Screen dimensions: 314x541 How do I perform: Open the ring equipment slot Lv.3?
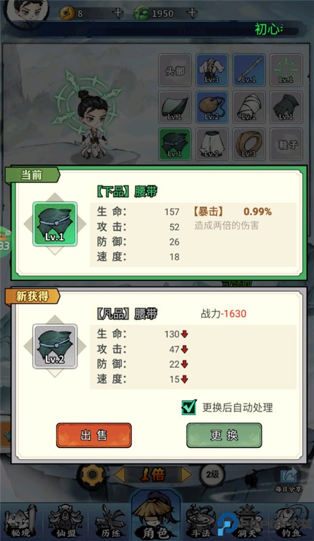pyautogui.click(x=249, y=144)
